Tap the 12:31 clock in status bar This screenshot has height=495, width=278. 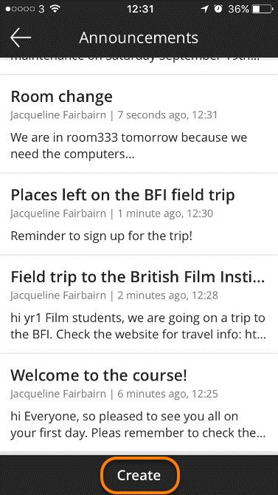pyautogui.click(x=140, y=9)
